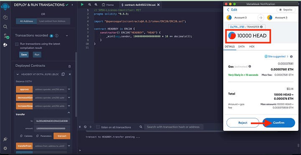Switch to the HEX tab in MetaMask

coord(252,47)
